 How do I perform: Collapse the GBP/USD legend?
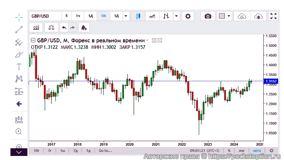click(x=33, y=40)
